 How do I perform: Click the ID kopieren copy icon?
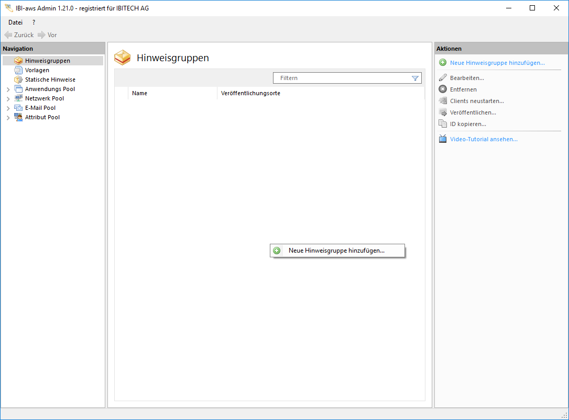click(x=443, y=124)
